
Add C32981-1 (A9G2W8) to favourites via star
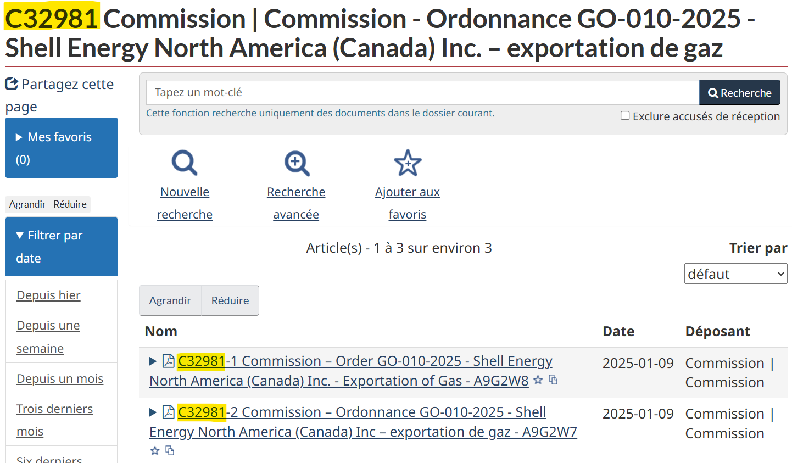click(x=538, y=380)
